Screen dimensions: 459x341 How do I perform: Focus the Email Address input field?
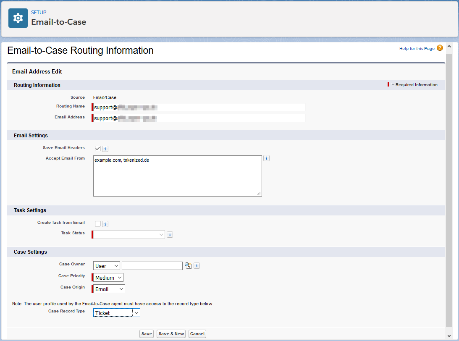pyautogui.click(x=199, y=118)
